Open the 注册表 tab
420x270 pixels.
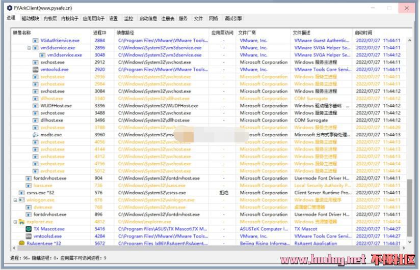click(x=168, y=19)
